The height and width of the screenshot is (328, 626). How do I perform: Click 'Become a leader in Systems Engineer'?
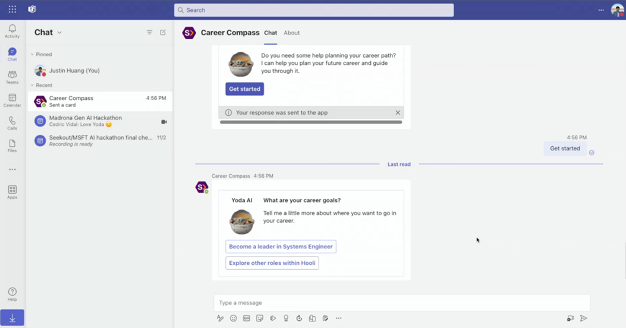[281, 247]
